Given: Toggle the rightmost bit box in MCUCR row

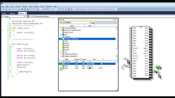Looking at the screenshot, I should pyautogui.click(x=101, y=64).
